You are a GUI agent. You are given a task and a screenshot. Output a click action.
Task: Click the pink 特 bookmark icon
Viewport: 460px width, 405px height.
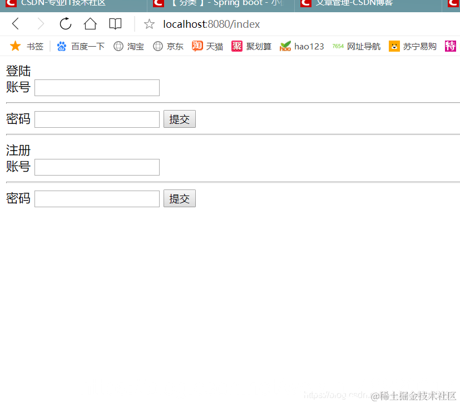click(451, 46)
